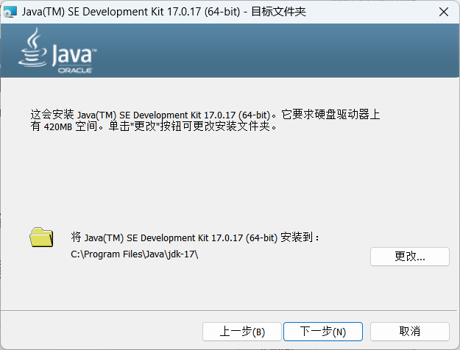Viewport: 460px width, 350px height.
Task: Click the install path C:\Program Files\Java\jdk-17\
Action: (135, 254)
